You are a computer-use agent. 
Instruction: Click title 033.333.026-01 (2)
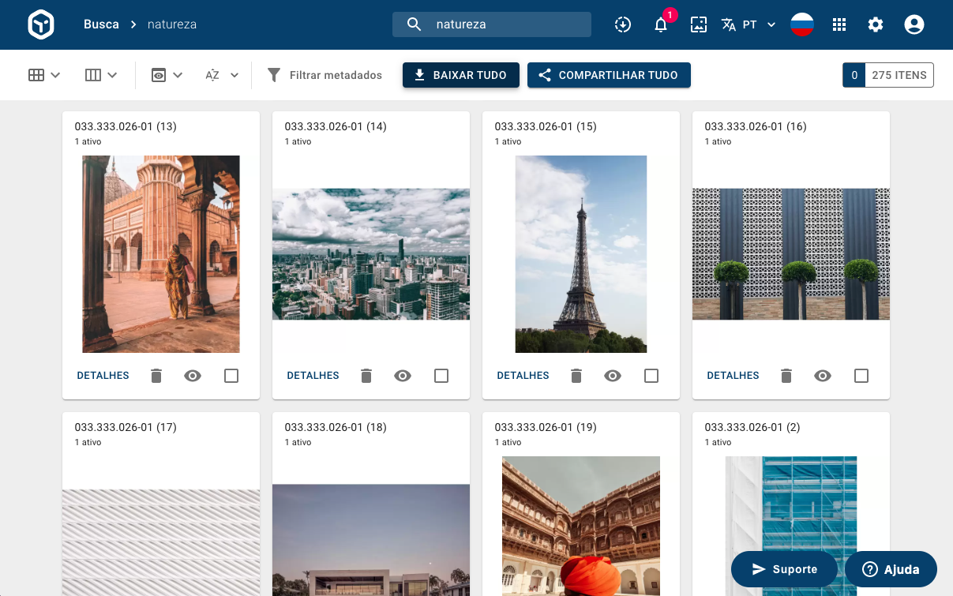(x=752, y=427)
